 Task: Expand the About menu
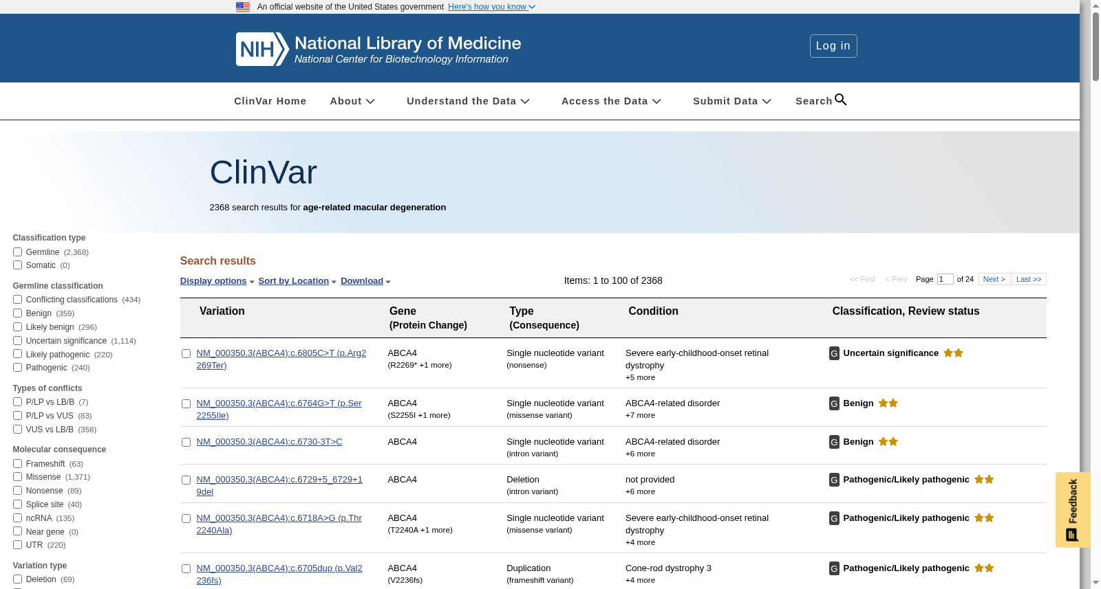[352, 101]
